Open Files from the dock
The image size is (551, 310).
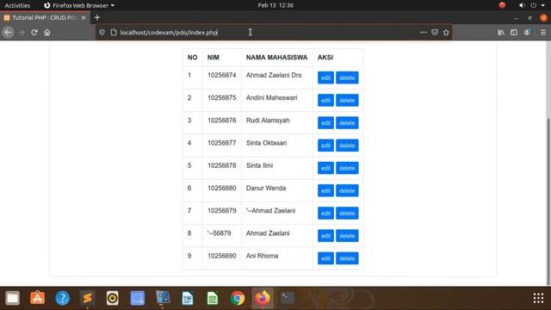12,298
